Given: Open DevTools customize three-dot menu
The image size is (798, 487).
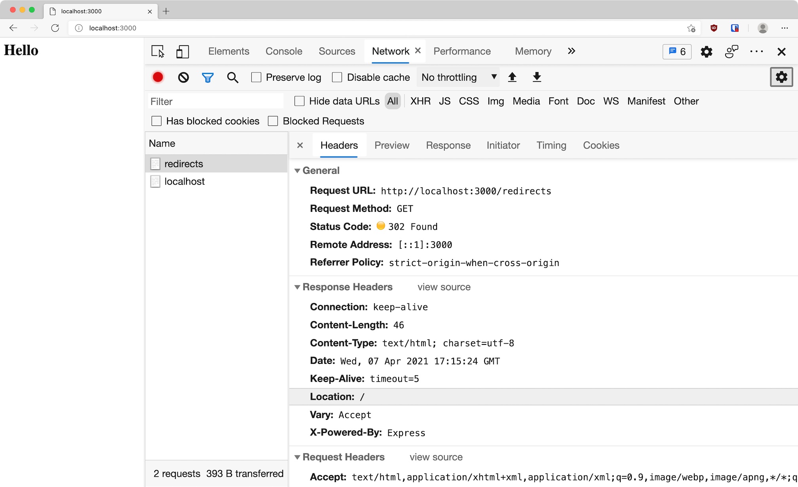Looking at the screenshot, I should point(756,51).
